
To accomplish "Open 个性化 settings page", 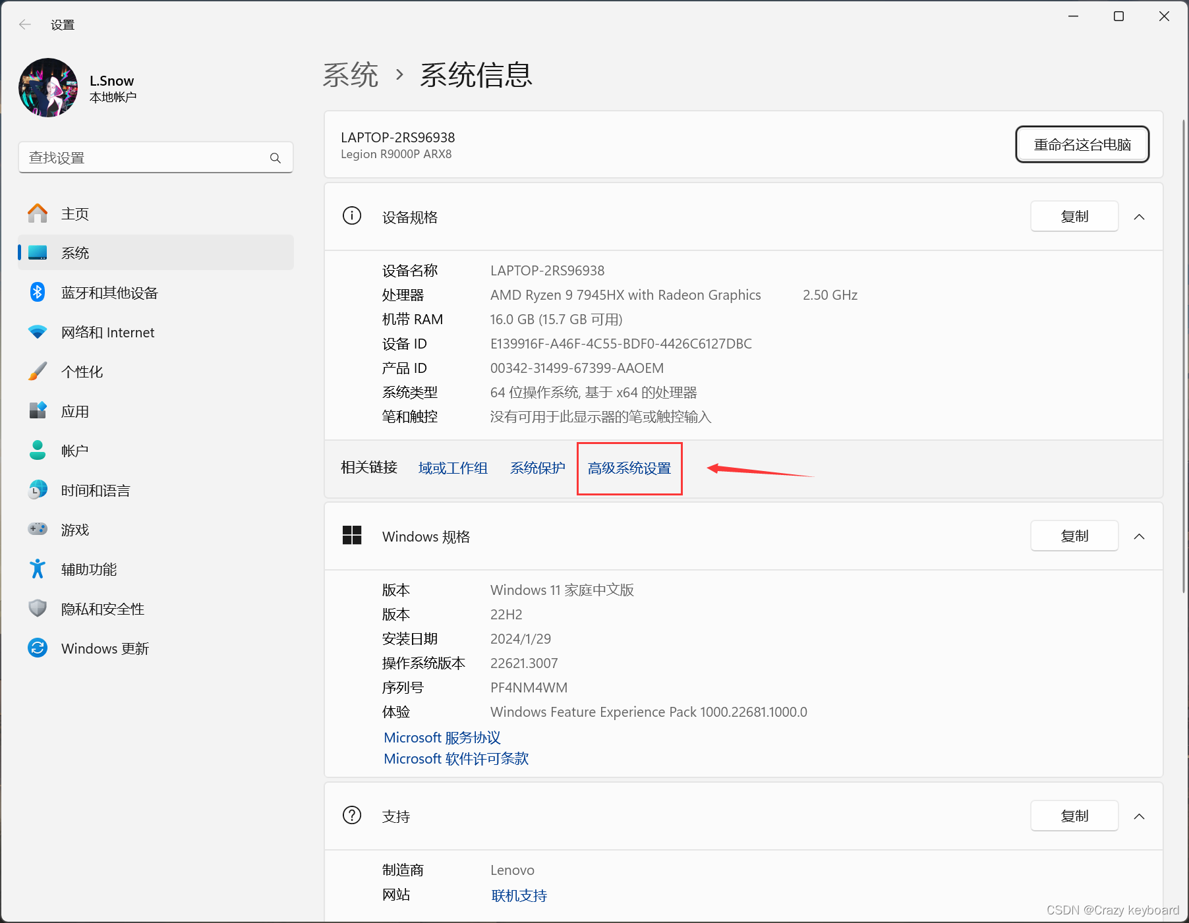I will [156, 372].
